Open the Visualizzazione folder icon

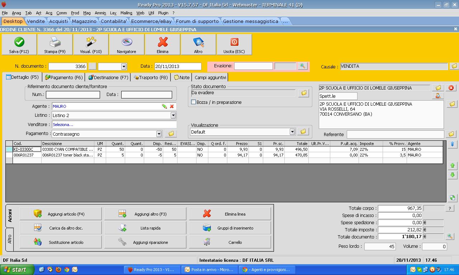[303, 132]
